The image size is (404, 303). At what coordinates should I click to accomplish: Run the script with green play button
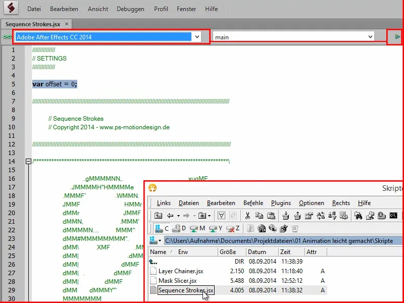click(397, 37)
